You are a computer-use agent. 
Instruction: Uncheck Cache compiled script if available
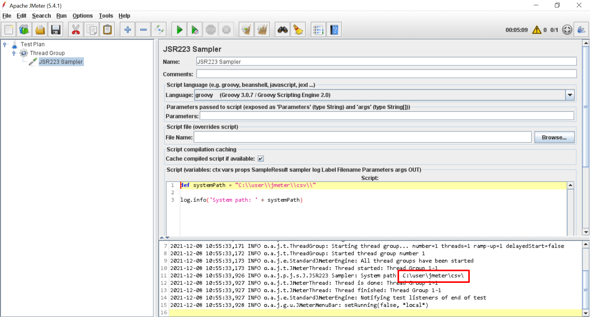coord(261,158)
